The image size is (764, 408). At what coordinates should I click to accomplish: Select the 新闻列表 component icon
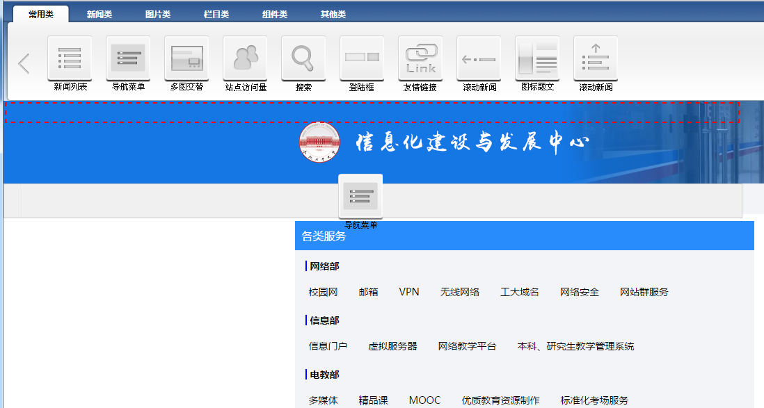point(70,58)
